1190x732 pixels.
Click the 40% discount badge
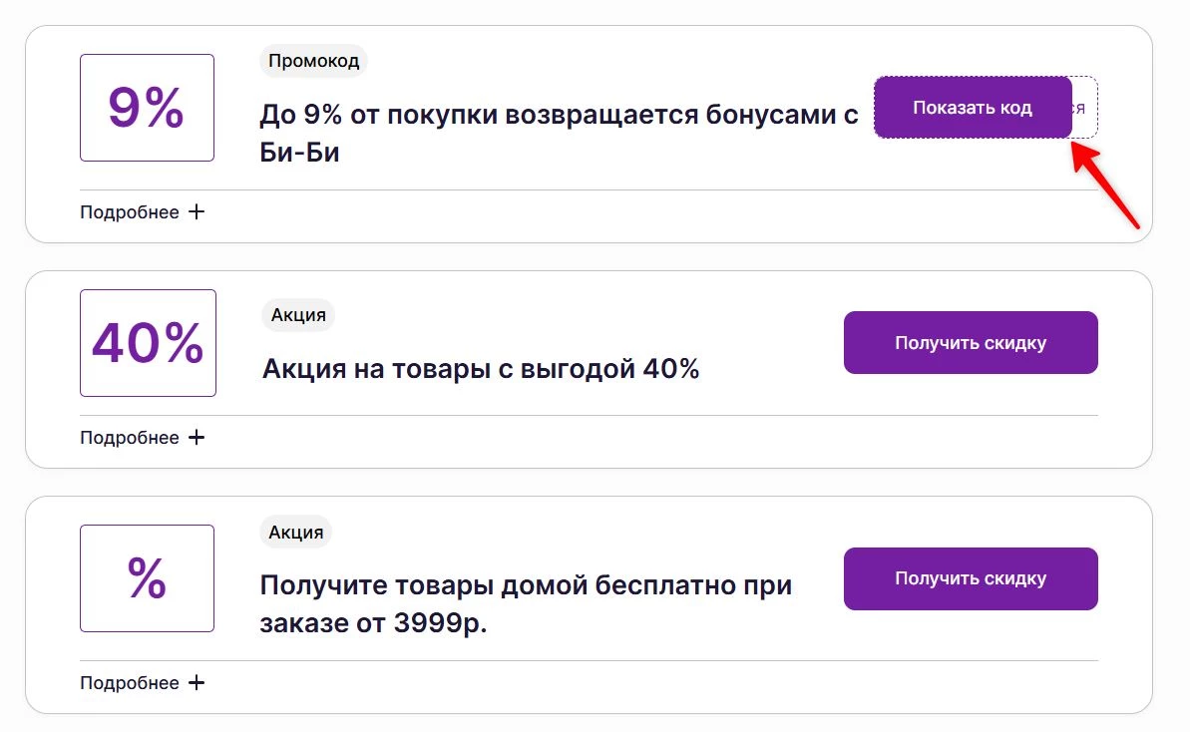pyautogui.click(x=148, y=342)
